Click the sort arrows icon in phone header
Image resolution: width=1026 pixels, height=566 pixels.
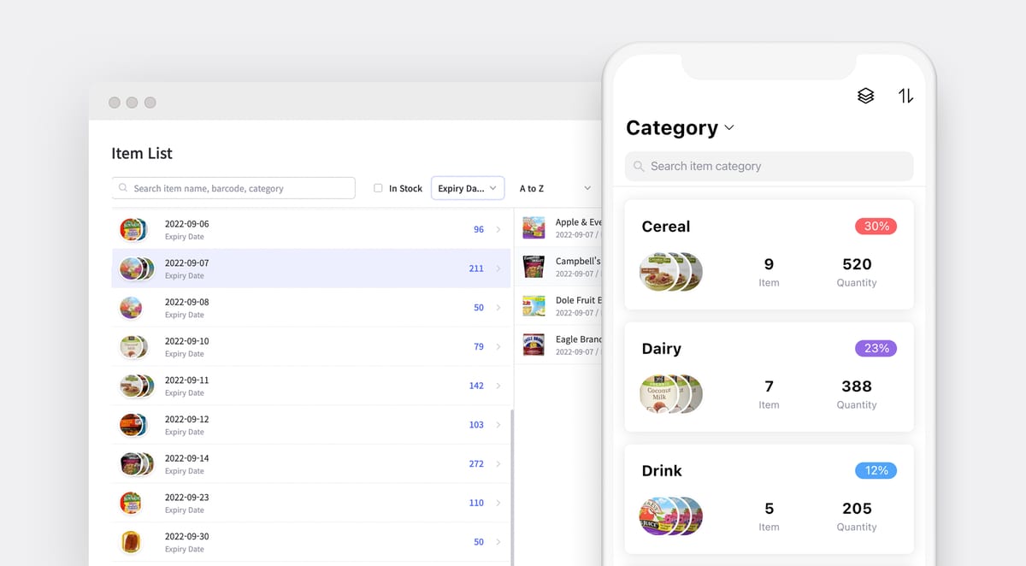click(905, 95)
